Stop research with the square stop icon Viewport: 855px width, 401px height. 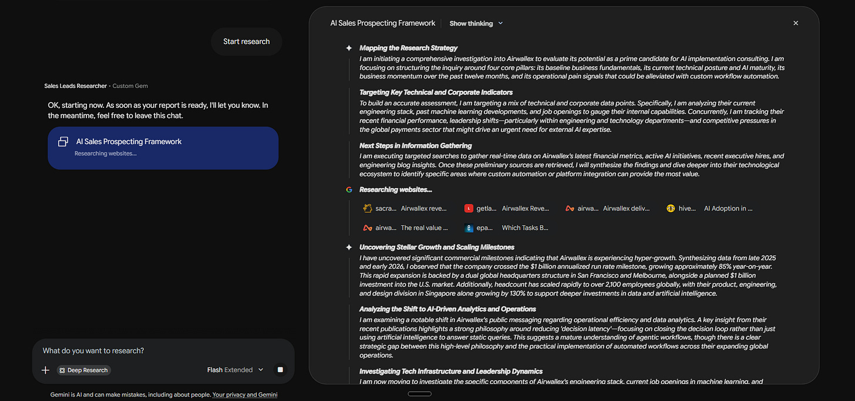280,370
